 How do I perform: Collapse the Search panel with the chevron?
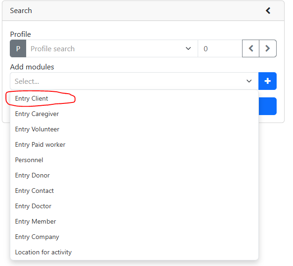[268, 11]
